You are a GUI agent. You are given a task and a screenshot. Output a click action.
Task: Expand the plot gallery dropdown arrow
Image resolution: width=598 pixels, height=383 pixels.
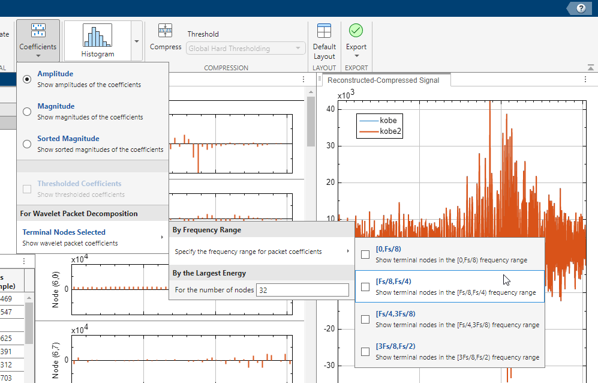(137, 41)
